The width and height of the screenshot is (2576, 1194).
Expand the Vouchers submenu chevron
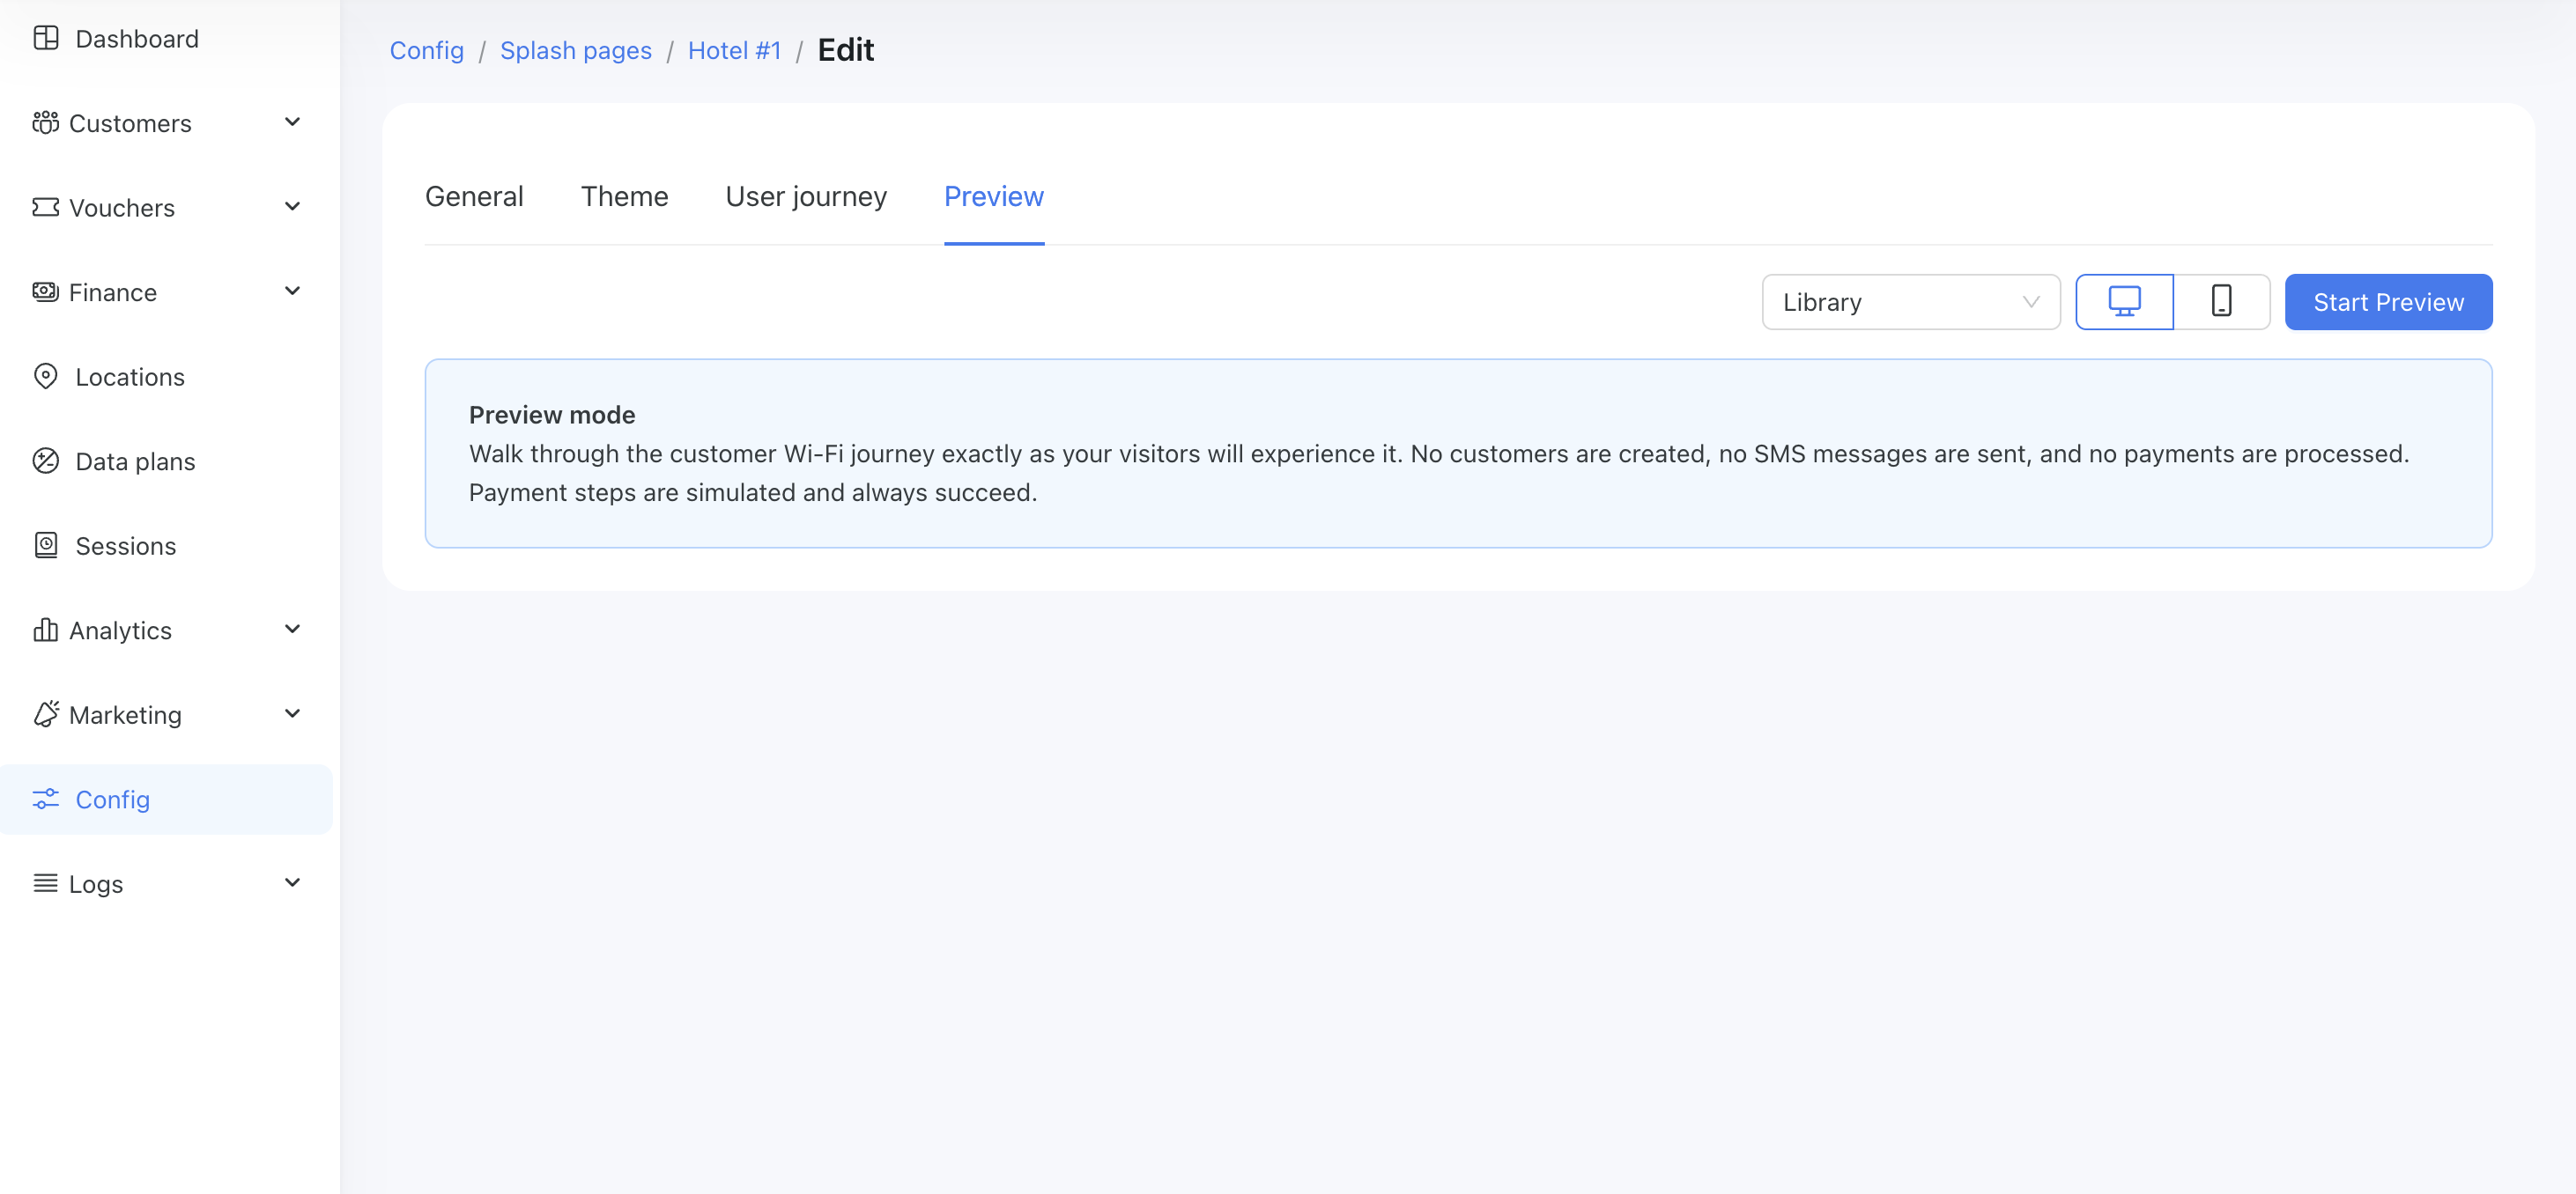coord(293,207)
